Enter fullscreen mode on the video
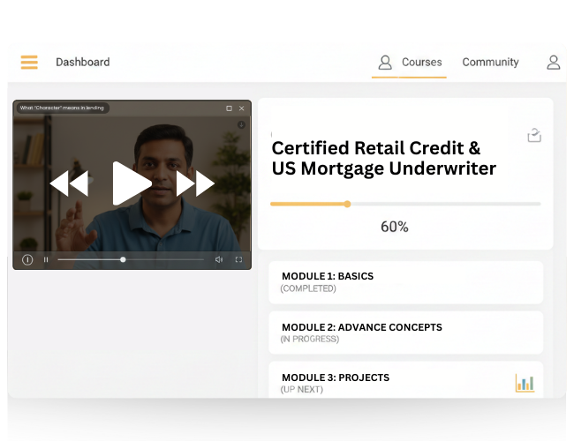Viewport: 574px width, 441px height. click(238, 260)
